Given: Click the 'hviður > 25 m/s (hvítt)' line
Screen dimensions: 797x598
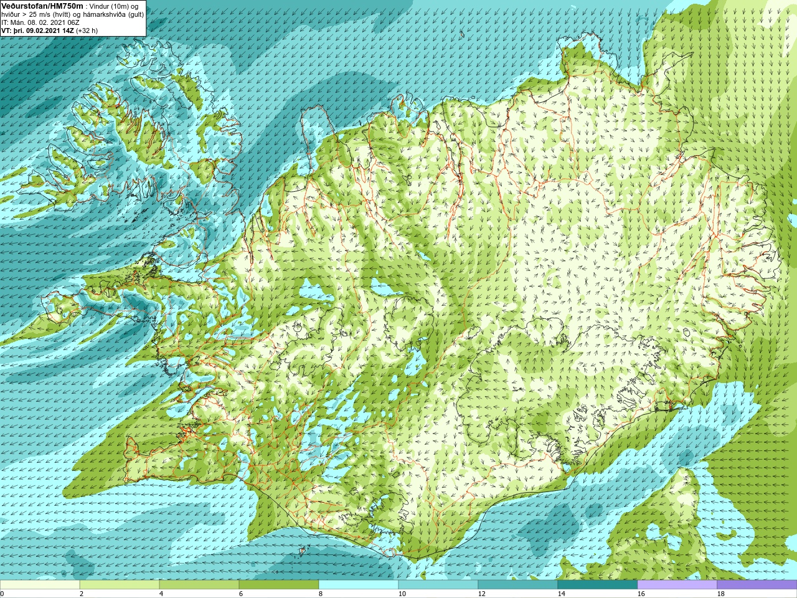Looking at the screenshot, I should point(37,14).
